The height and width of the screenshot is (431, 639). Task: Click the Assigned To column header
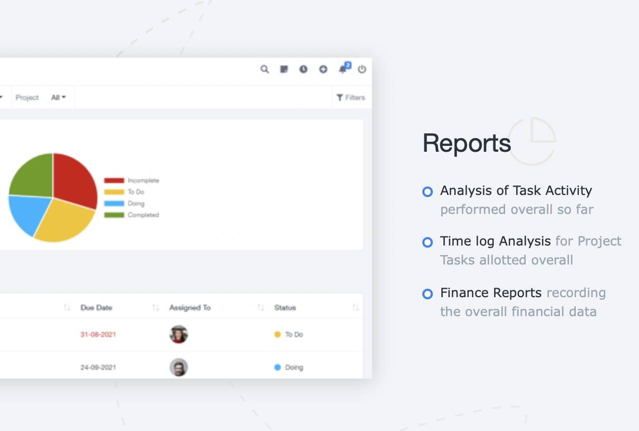(x=190, y=308)
